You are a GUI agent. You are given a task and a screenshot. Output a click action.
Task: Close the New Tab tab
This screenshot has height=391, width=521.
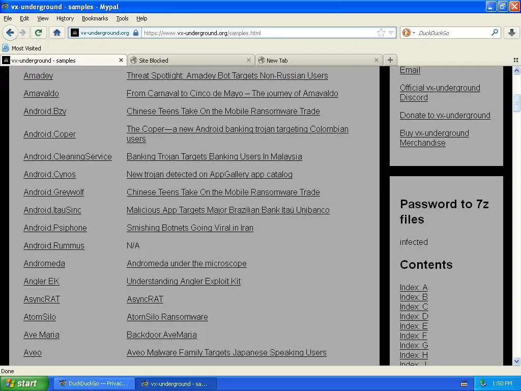click(376, 60)
